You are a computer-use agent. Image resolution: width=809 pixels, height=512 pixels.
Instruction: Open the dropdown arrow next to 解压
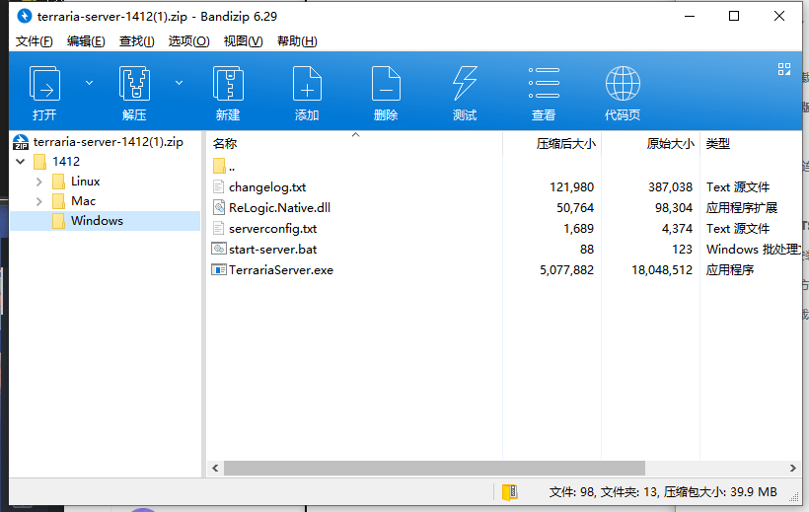[x=179, y=83]
